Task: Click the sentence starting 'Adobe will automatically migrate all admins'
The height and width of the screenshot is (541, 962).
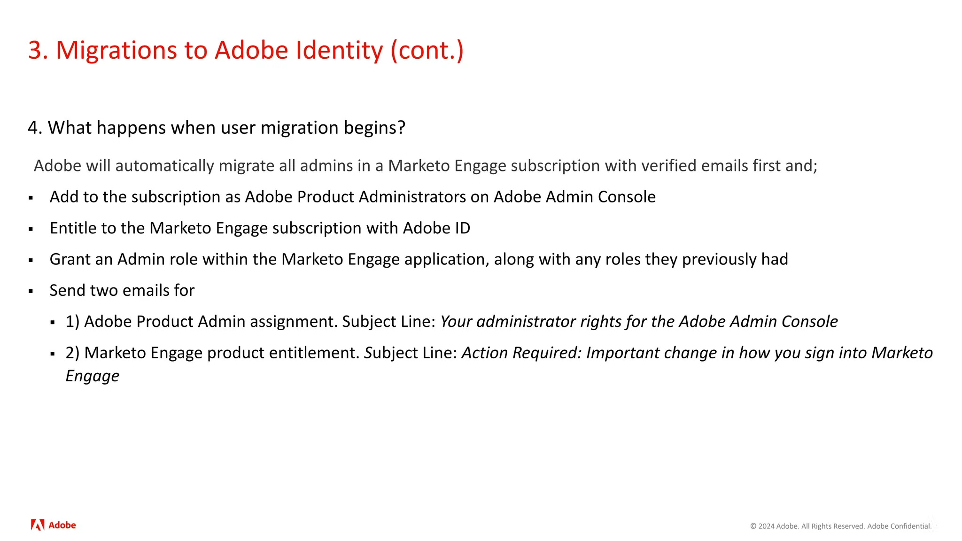Action: coord(426,166)
